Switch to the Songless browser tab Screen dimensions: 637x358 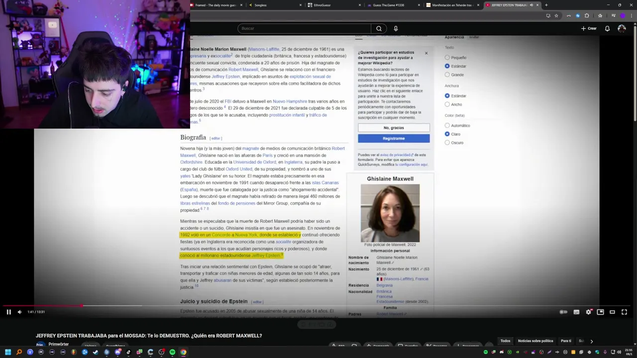tap(275, 5)
